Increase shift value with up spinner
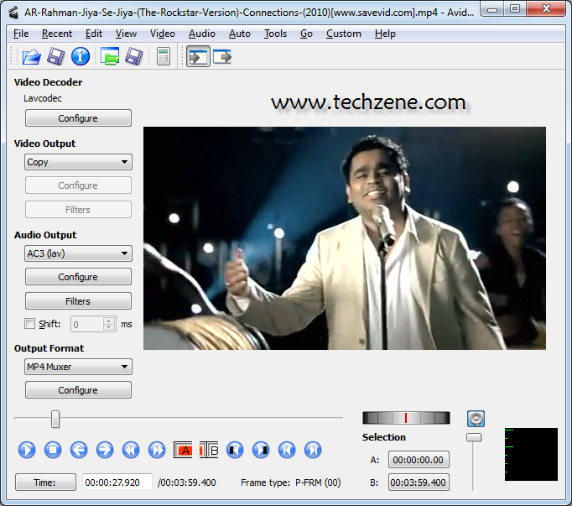The height and width of the screenshot is (506, 572). (x=109, y=321)
